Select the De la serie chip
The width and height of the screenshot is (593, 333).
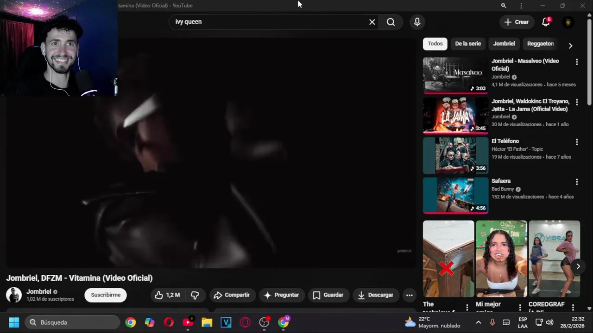coord(468,43)
